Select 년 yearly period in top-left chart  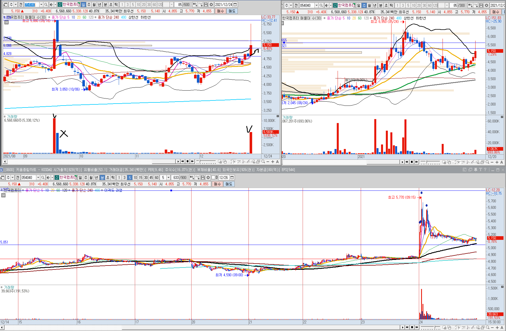tap(99, 5)
